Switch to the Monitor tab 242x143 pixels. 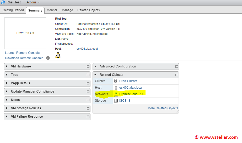coord(52,10)
